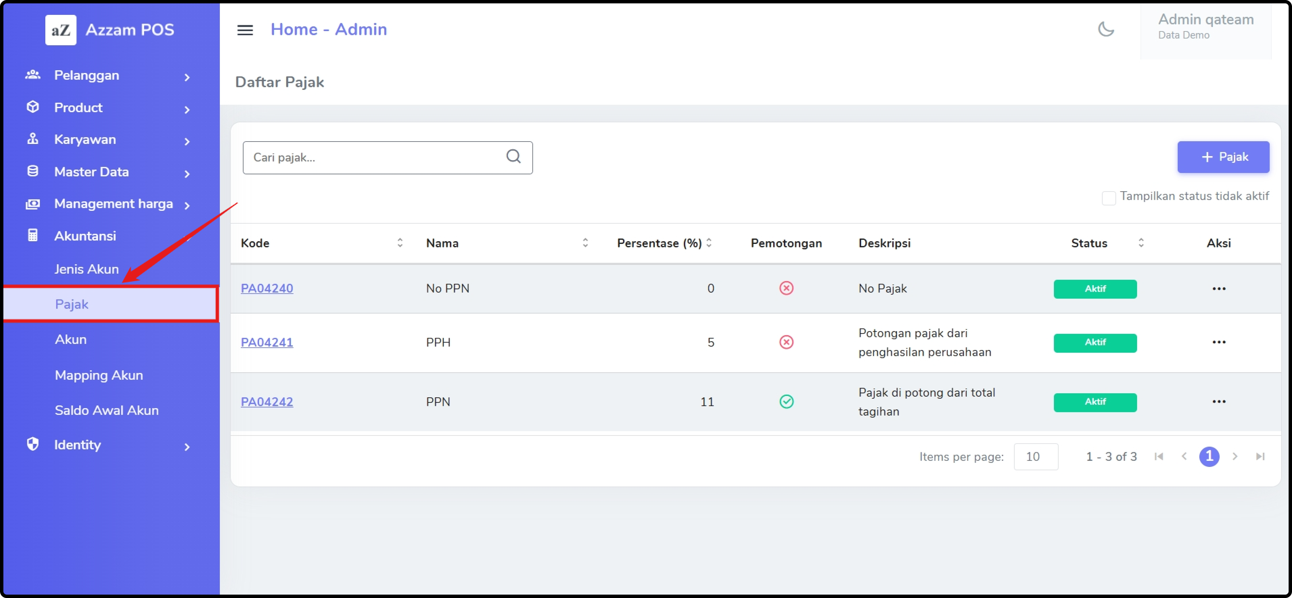Click next page arrow in pagination
Viewport: 1292px width, 598px height.
pos(1235,456)
